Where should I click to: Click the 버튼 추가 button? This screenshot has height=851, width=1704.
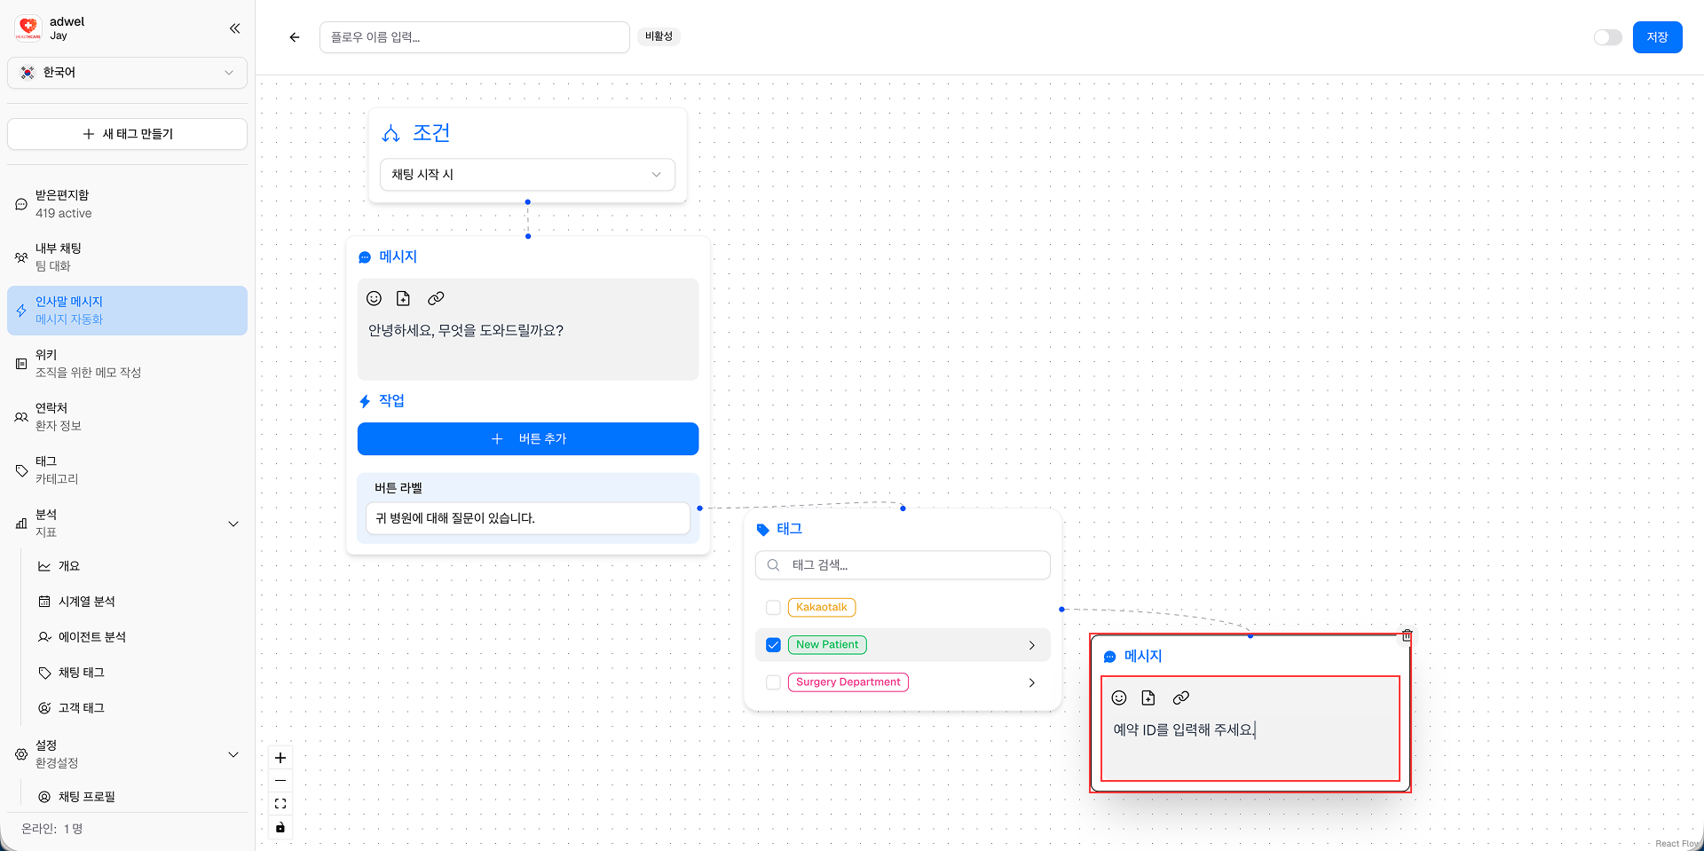click(x=528, y=439)
